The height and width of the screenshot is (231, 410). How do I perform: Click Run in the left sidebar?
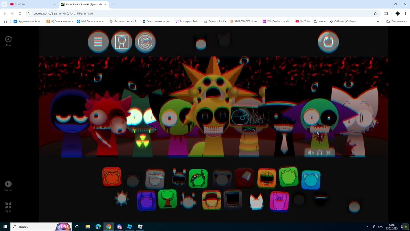coord(8,41)
